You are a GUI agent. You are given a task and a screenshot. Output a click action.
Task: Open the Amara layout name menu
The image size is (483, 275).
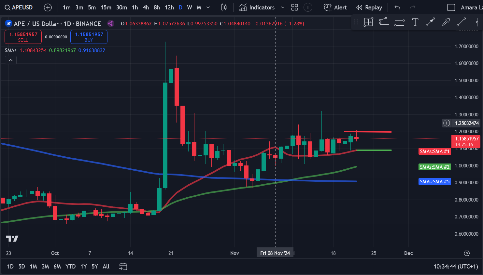pyautogui.click(x=471, y=7)
